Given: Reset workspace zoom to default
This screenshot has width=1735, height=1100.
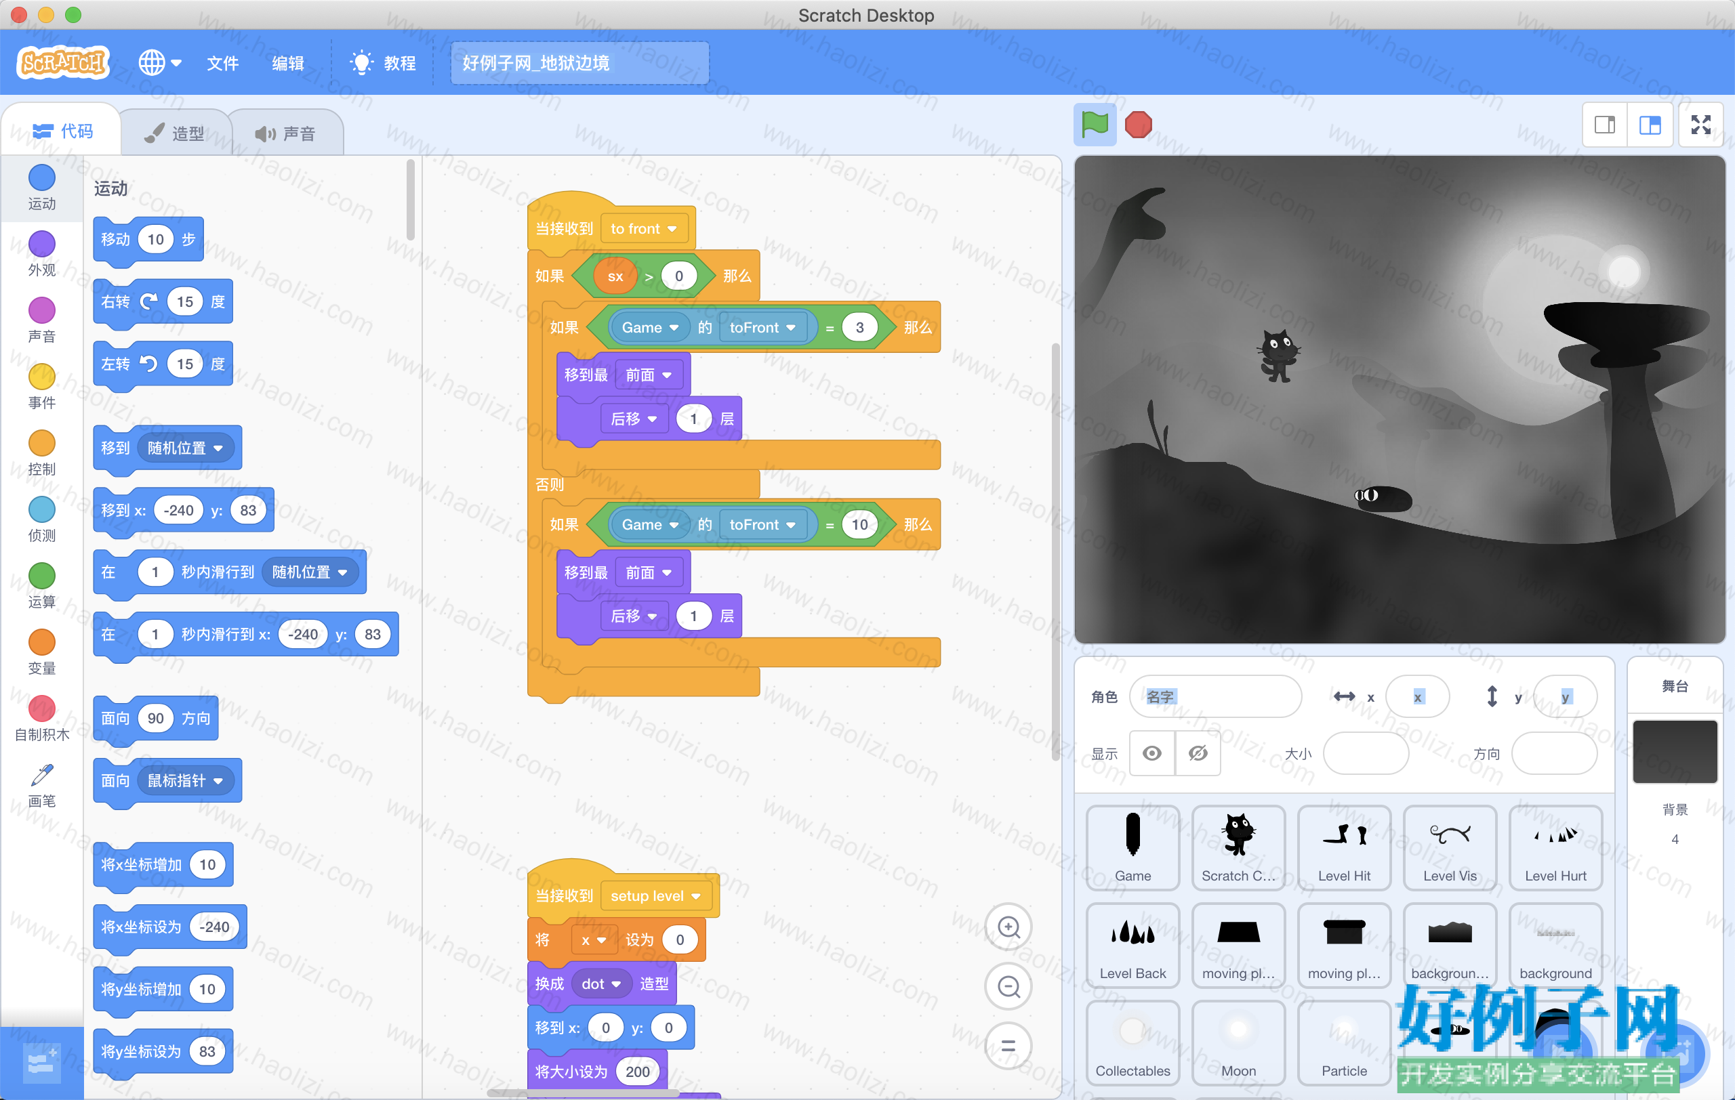Looking at the screenshot, I should 1008,1046.
